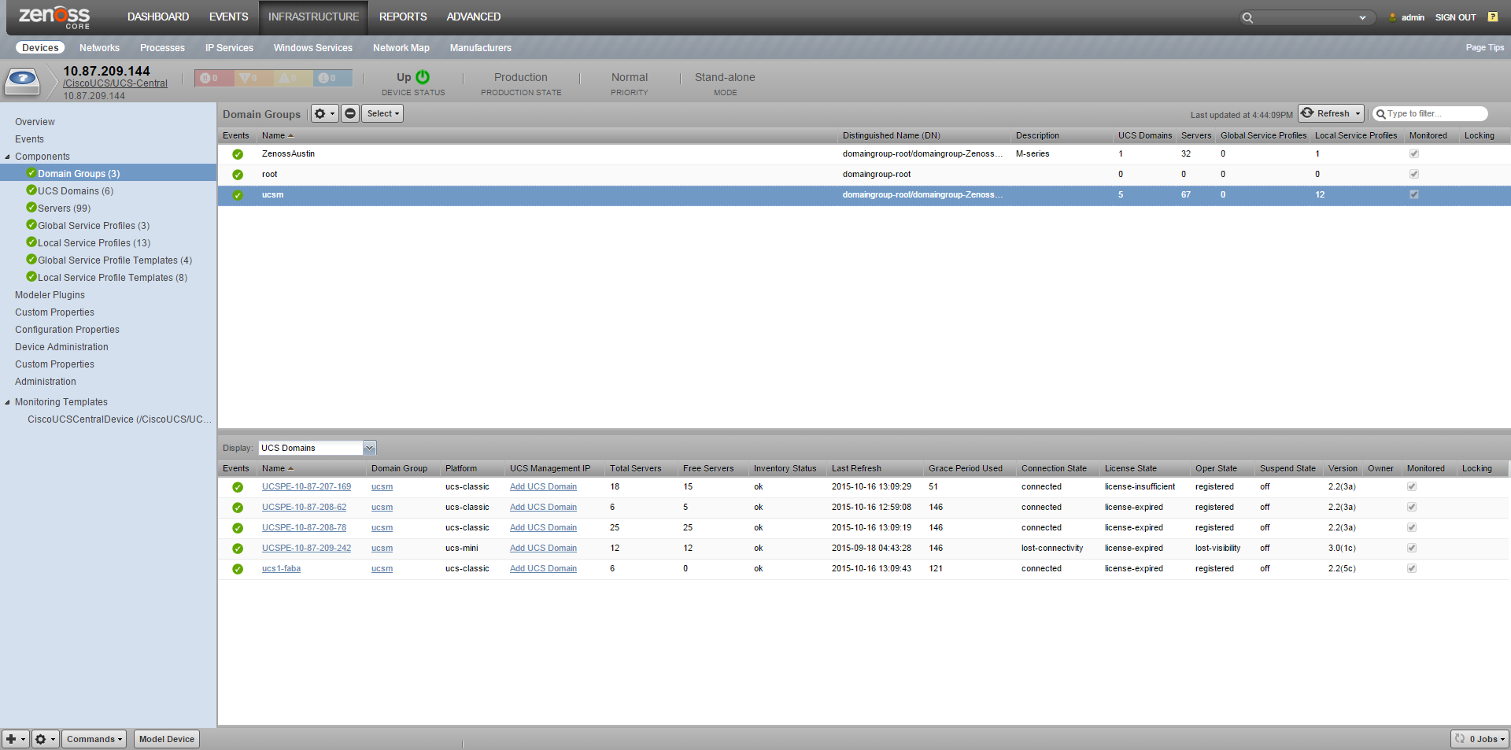Open the Commands dropdown menu
This screenshot has width=1511, height=750.
click(94, 739)
